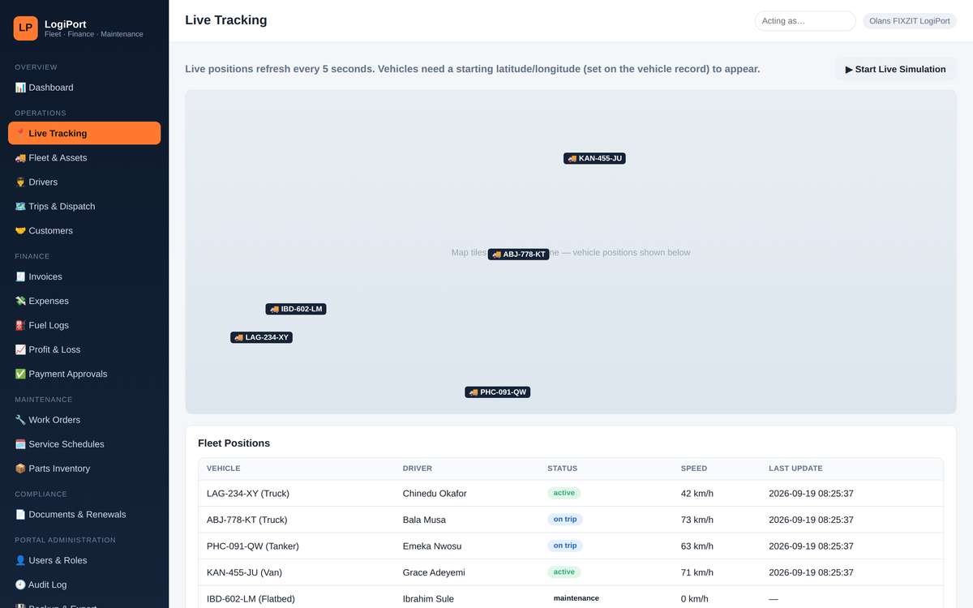Click the STATUS column header
The image size is (973, 608).
coord(563,469)
